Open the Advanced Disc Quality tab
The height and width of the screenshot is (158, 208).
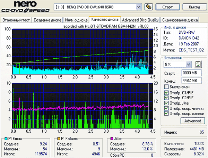[140, 20]
